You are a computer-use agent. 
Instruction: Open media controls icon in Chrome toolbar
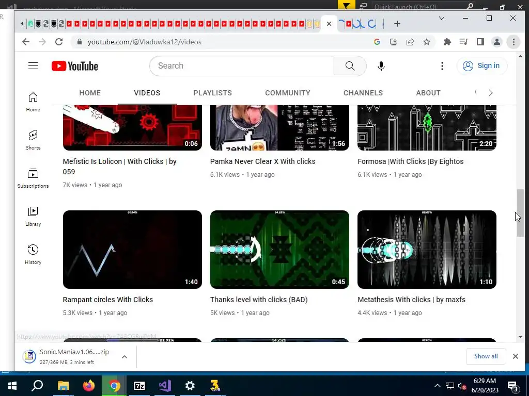pyautogui.click(x=463, y=42)
